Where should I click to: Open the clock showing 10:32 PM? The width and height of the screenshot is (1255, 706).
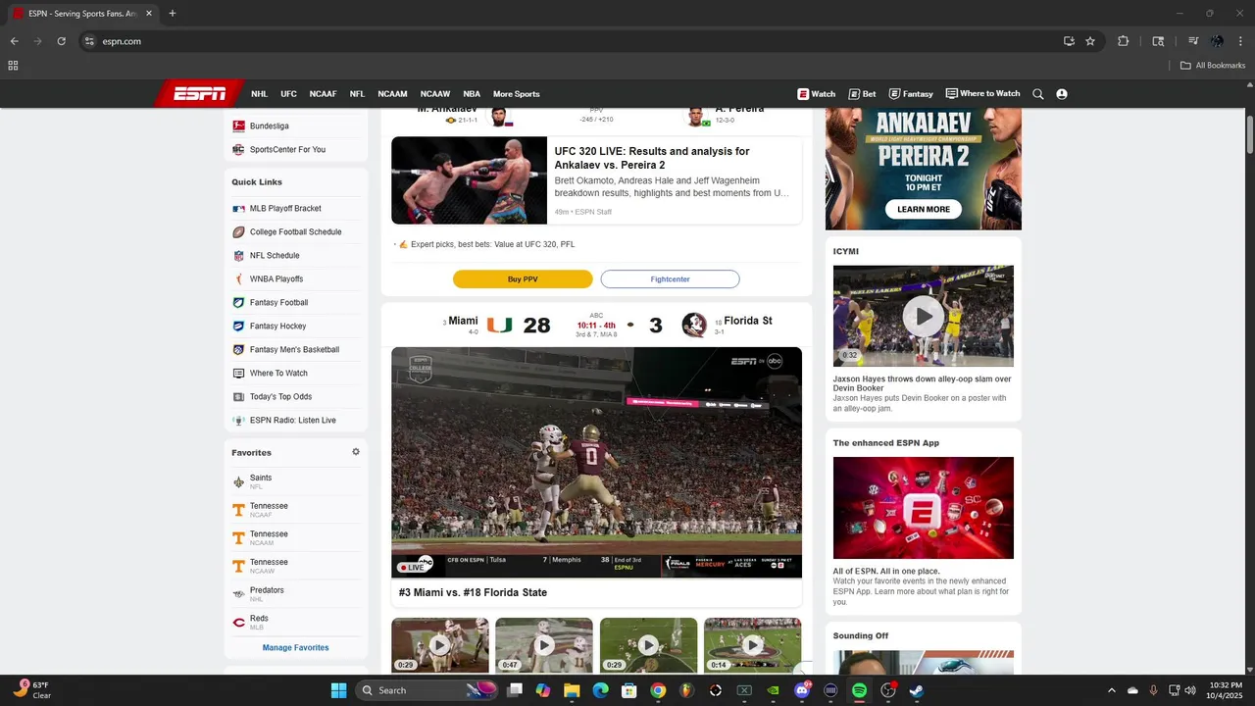point(1226,690)
